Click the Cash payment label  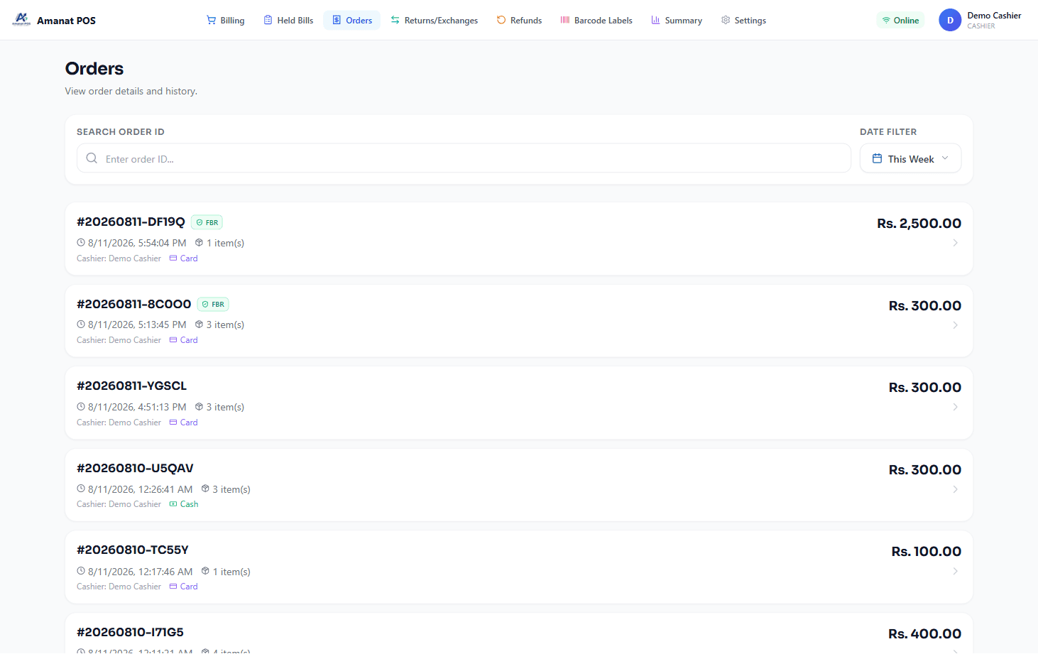click(x=189, y=504)
